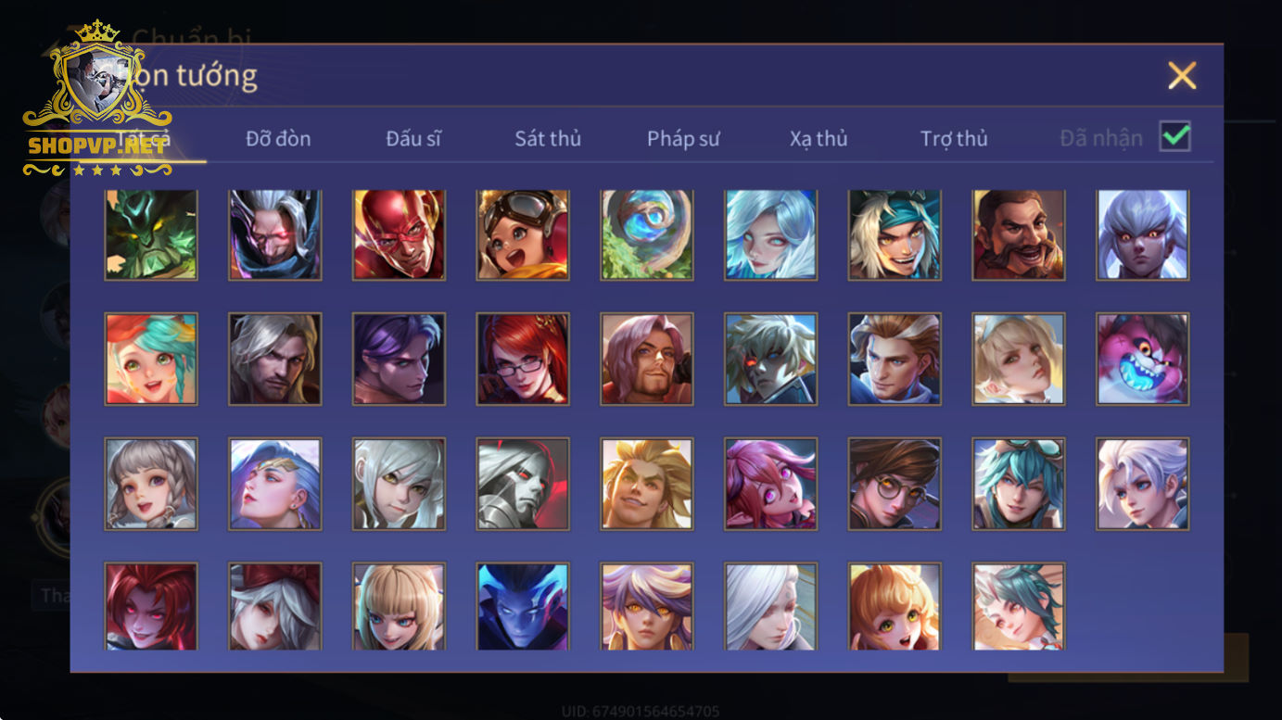The image size is (1282, 720).
Task: Pick the green horned monster hero
Action: click(x=151, y=234)
